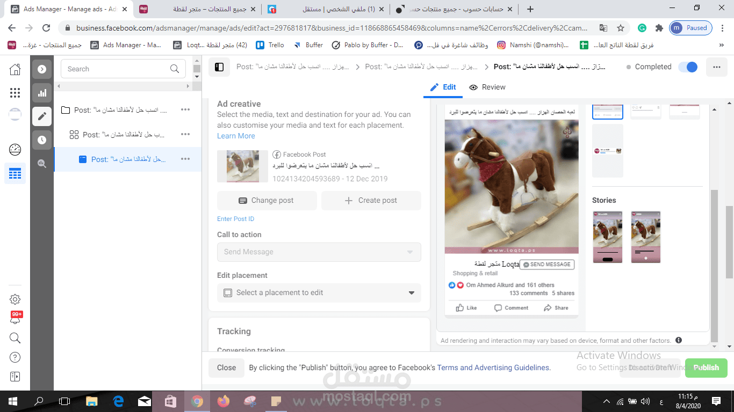This screenshot has height=412, width=734.
Task: Click Share in the ad preview
Action: click(x=556, y=308)
